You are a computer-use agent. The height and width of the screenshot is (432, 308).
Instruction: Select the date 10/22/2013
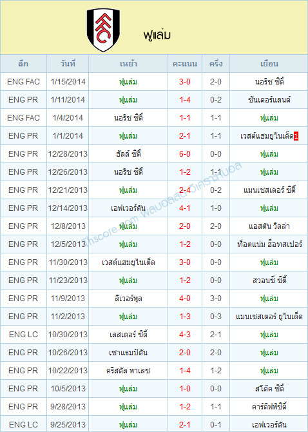coord(68,371)
